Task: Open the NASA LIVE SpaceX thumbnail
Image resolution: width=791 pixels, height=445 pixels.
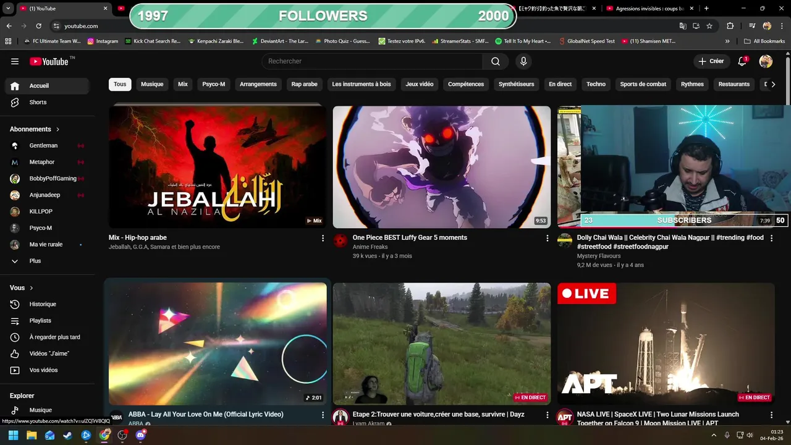Action: pos(666,344)
